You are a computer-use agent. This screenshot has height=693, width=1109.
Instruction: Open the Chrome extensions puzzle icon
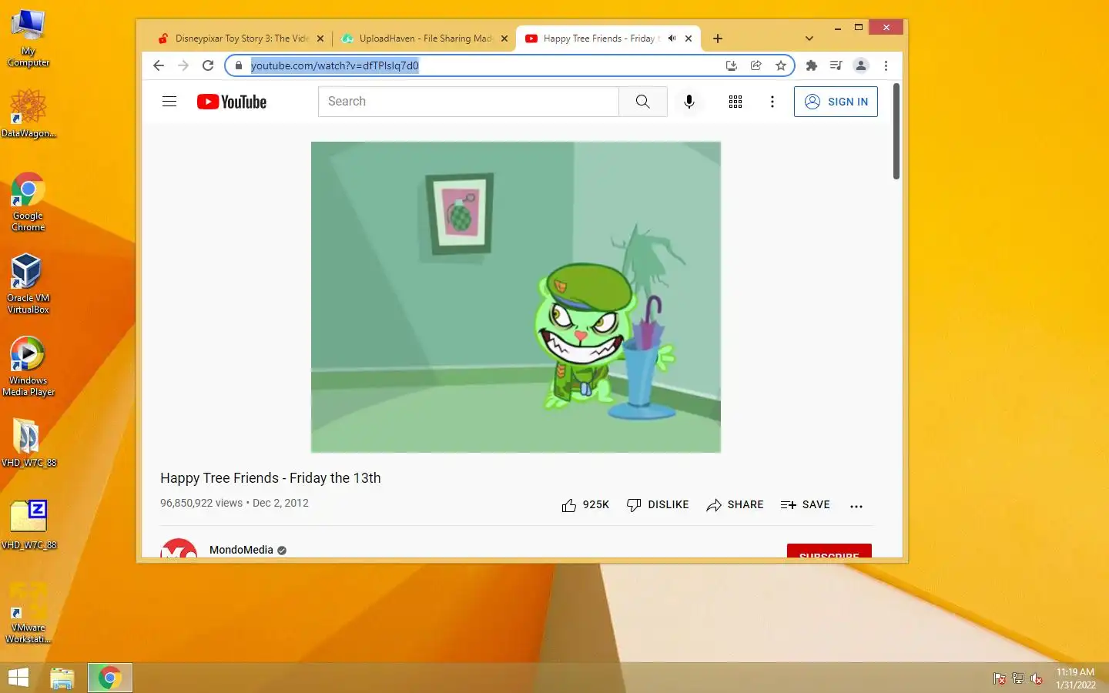coord(812,65)
